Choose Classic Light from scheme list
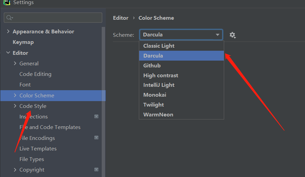 coord(159,46)
